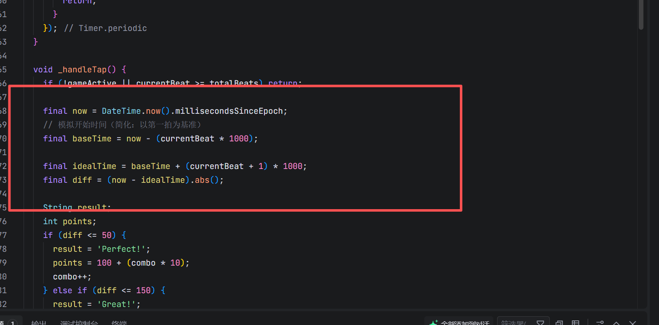Click the '// Timer.periodic' comment

[x=105, y=28]
